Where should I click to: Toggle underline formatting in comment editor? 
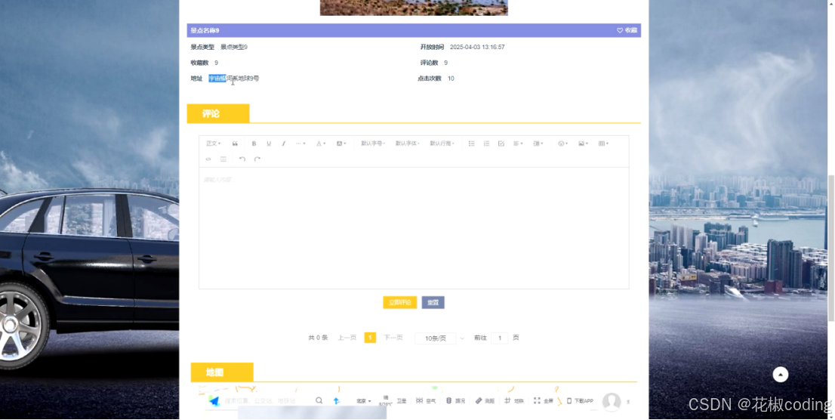[269, 144]
